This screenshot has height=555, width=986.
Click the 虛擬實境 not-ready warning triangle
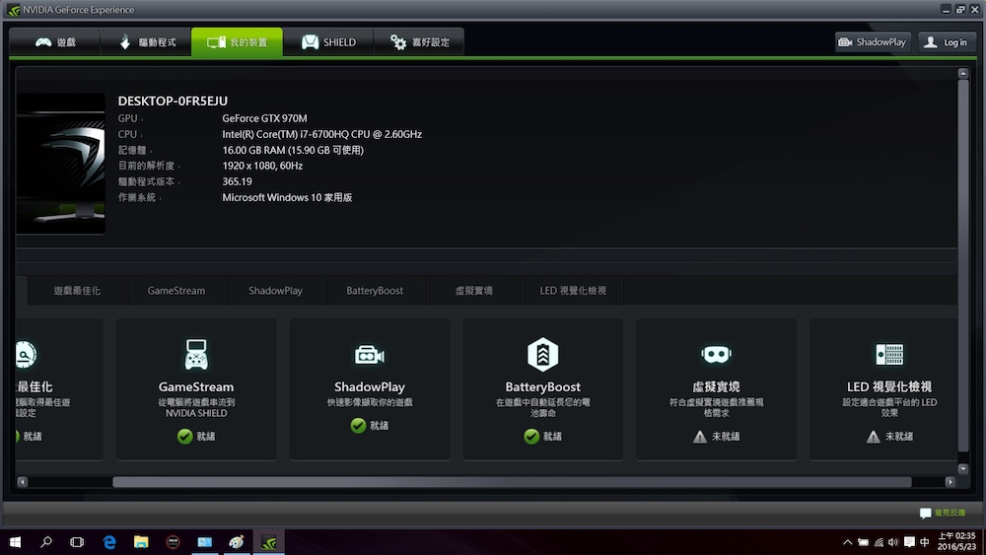pyautogui.click(x=700, y=436)
